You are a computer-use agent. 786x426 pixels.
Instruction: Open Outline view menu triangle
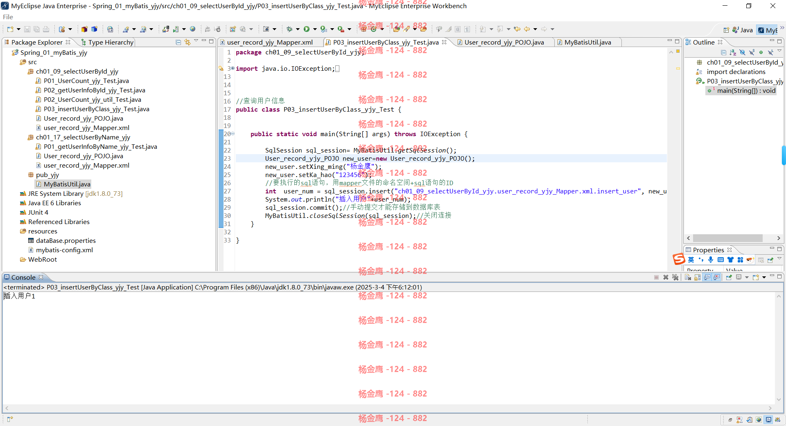(x=779, y=51)
